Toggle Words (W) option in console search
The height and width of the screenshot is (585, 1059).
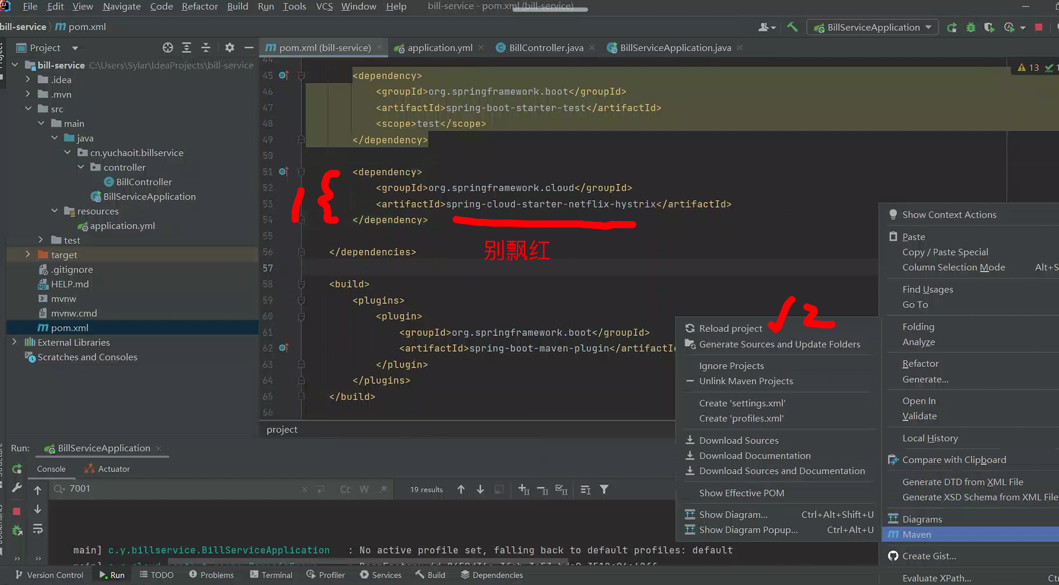pyautogui.click(x=364, y=489)
